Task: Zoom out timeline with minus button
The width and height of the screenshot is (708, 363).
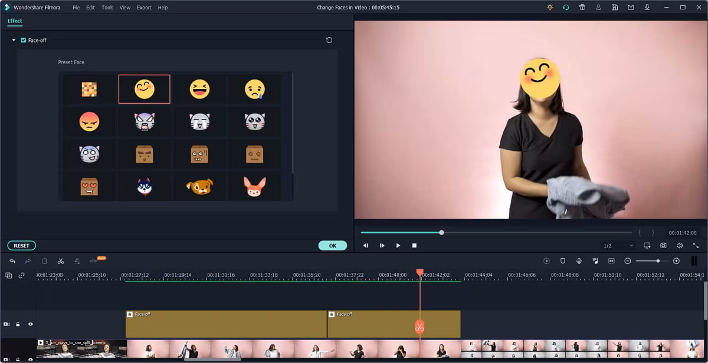Action: (x=628, y=261)
